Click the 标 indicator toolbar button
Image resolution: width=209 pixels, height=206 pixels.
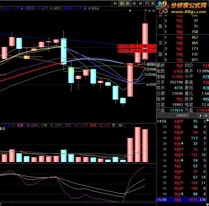115,3
